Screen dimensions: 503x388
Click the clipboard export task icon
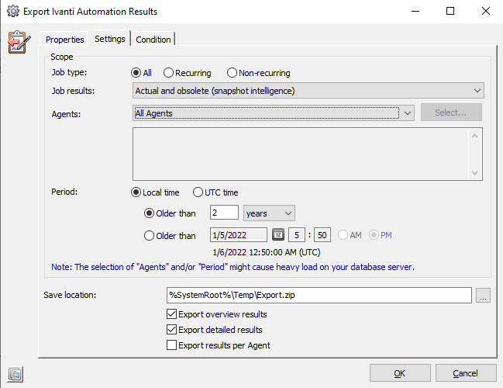tap(19, 42)
